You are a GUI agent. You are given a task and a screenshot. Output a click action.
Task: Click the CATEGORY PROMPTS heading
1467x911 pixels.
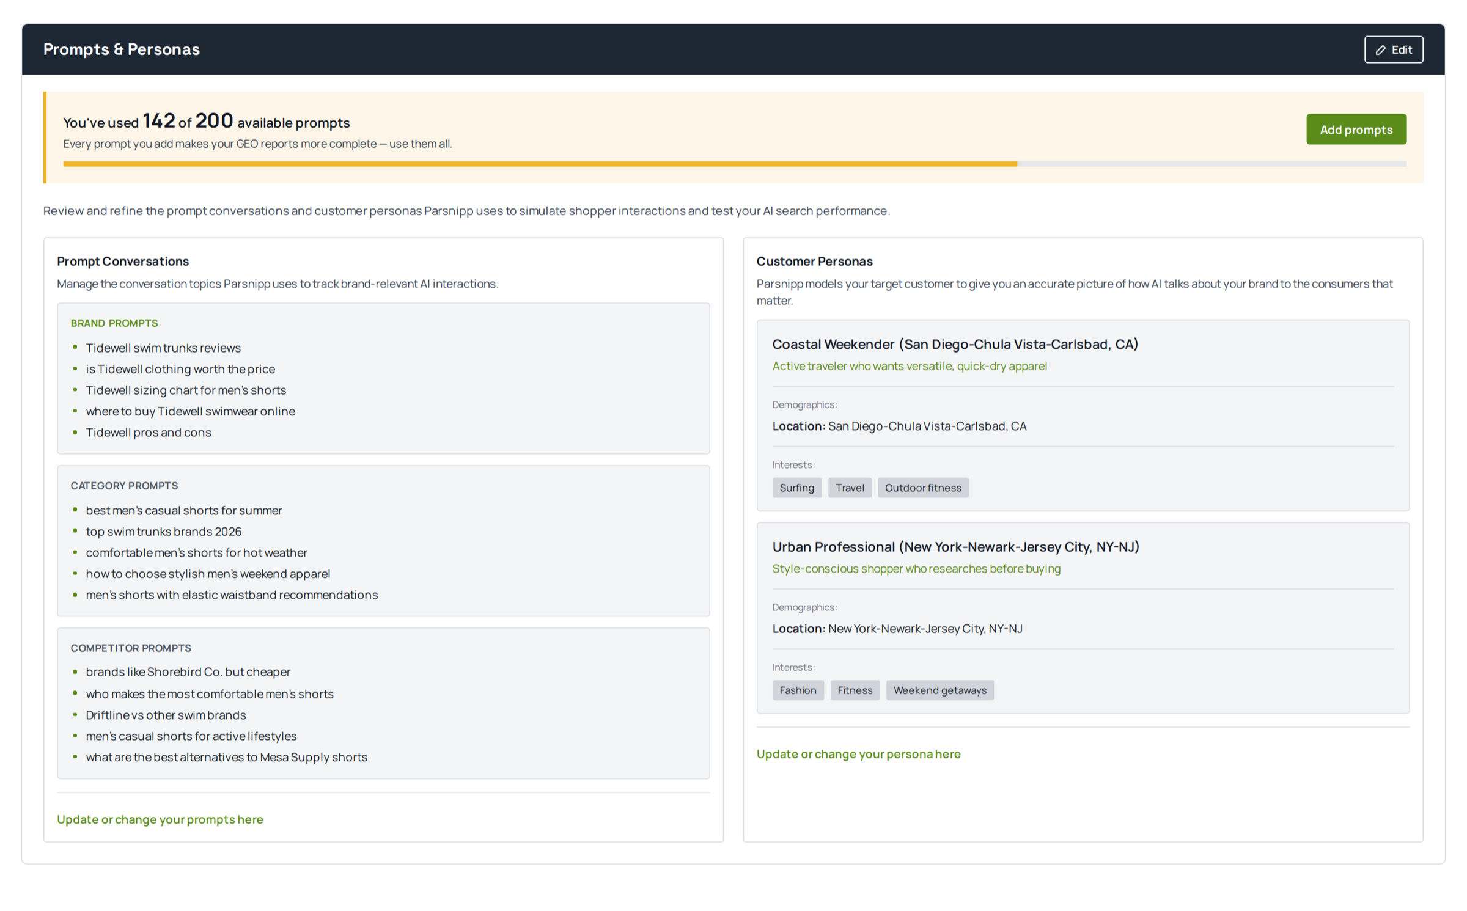(x=124, y=485)
